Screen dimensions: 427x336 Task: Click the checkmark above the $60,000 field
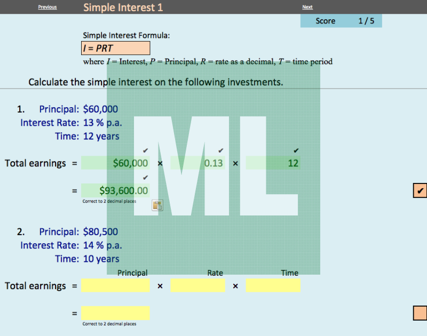tap(145, 151)
